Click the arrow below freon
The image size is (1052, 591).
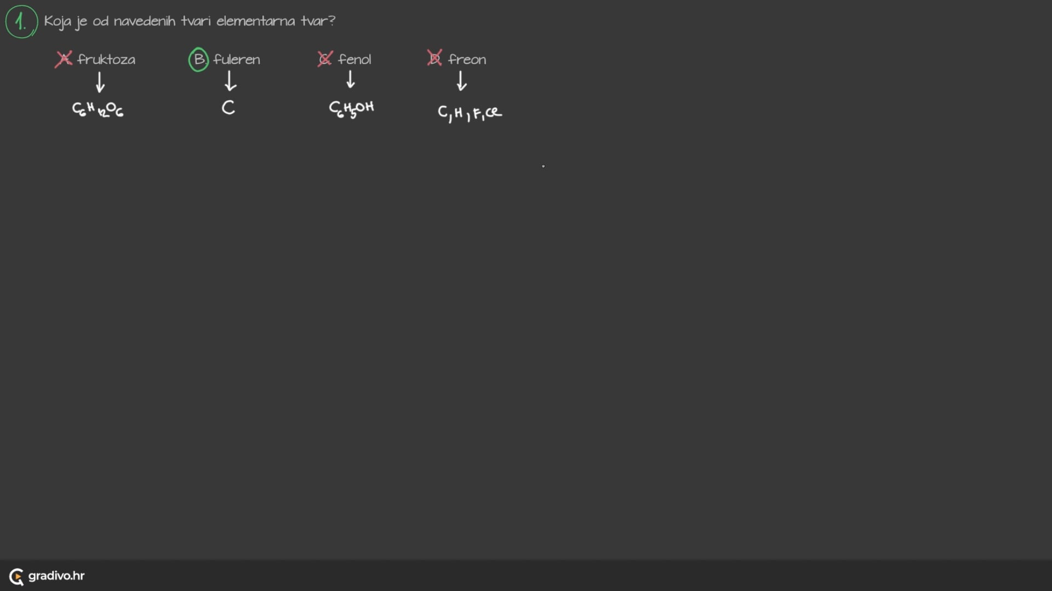coord(461,81)
